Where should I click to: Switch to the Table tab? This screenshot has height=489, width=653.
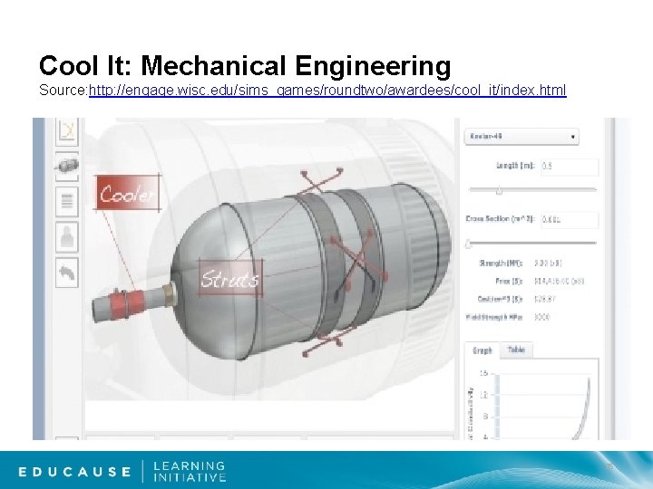[516, 350]
